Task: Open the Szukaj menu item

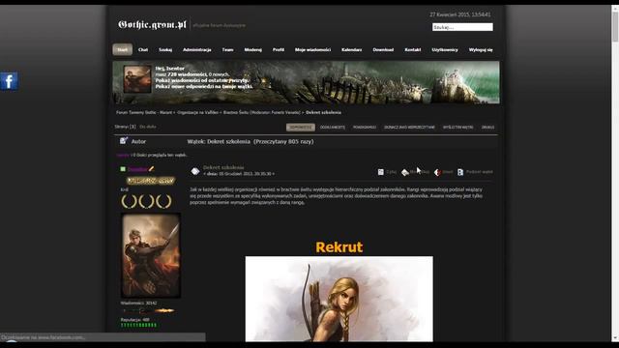Action: coord(165,49)
